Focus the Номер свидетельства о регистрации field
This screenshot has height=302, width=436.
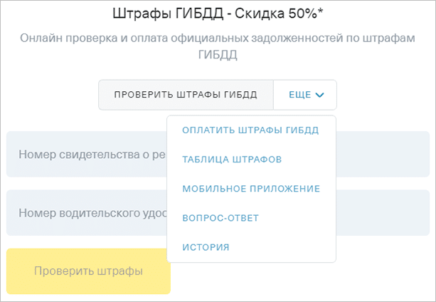tap(85, 154)
